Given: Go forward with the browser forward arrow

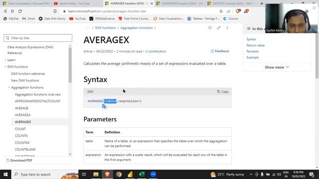Looking at the screenshot, I should click(12, 11).
